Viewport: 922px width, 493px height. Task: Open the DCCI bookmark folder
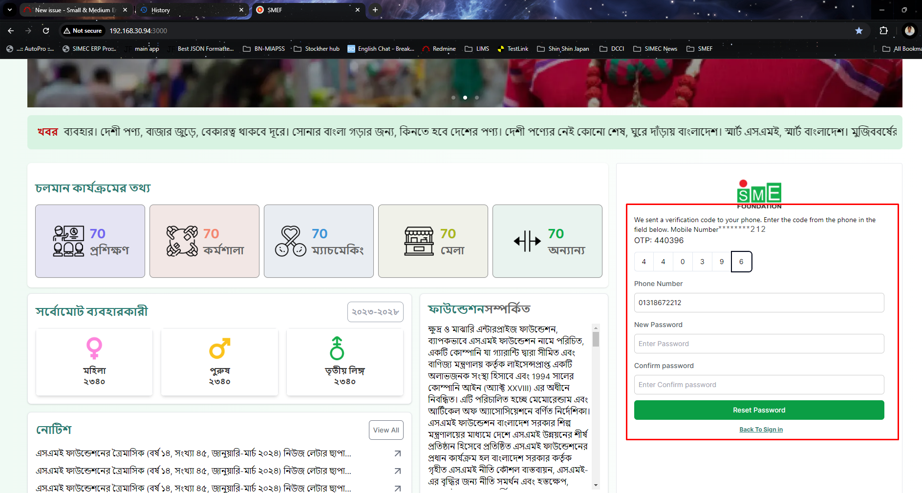[x=612, y=49]
